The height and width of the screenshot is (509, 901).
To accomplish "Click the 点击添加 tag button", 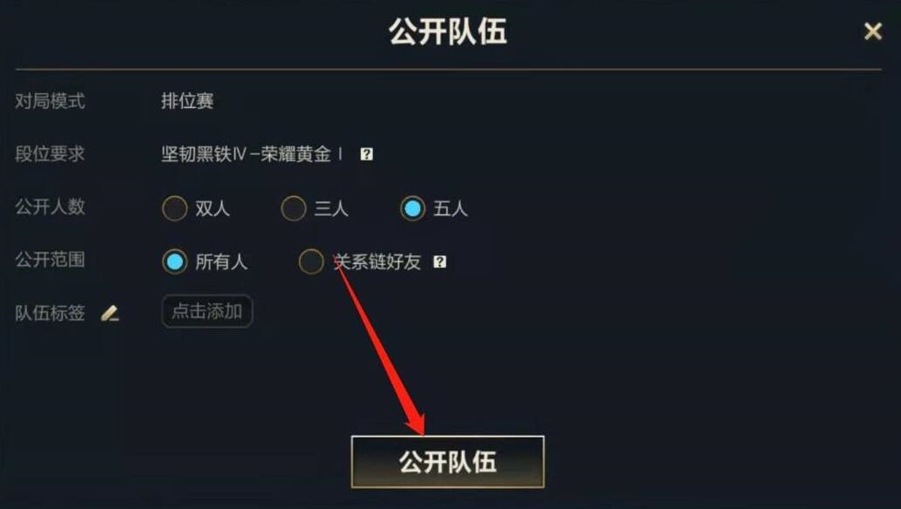I will click(x=207, y=311).
